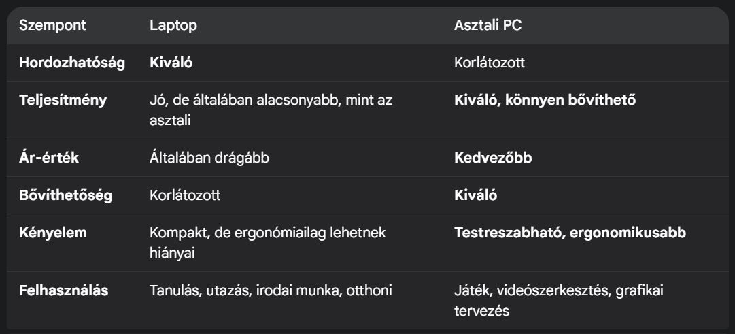The height and width of the screenshot is (334, 735).
Task: Select the Teljesítmény row label
Action: coord(63,100)
